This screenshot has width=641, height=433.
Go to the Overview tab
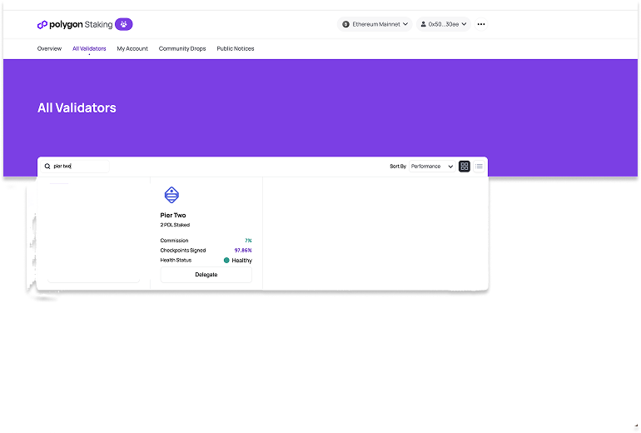[x=49, y=48]
